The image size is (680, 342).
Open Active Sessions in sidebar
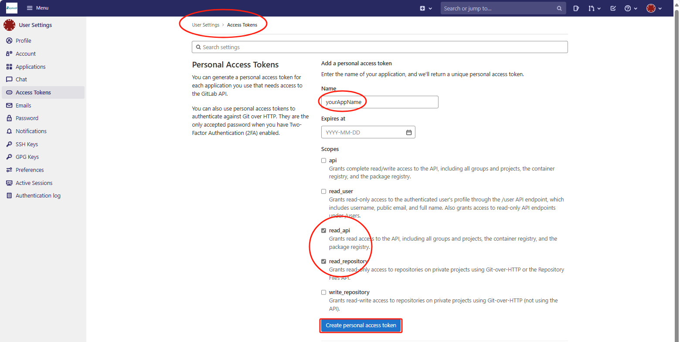pos(34,183)
